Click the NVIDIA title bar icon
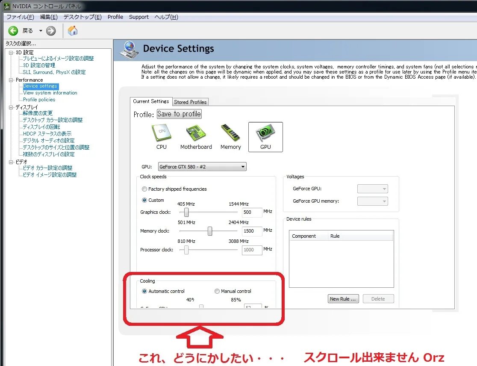This screenshot has width=477, height=366. tap(7, 6)
